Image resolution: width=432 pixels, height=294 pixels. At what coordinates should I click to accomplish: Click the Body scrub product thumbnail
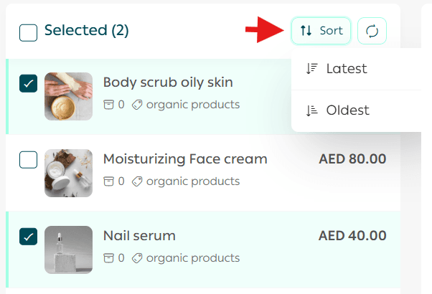pyautogui.click(x=68, y=96)
